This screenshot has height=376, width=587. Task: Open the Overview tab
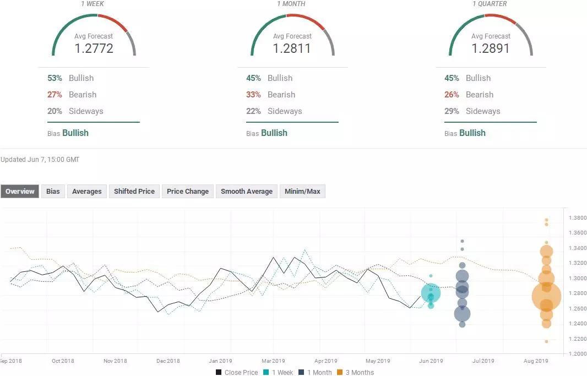point(20,191)
